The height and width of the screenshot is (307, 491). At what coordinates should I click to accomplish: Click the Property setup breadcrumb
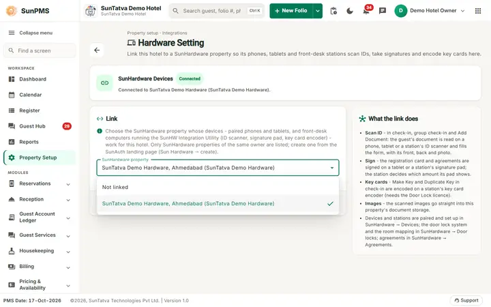coord(143,33)
